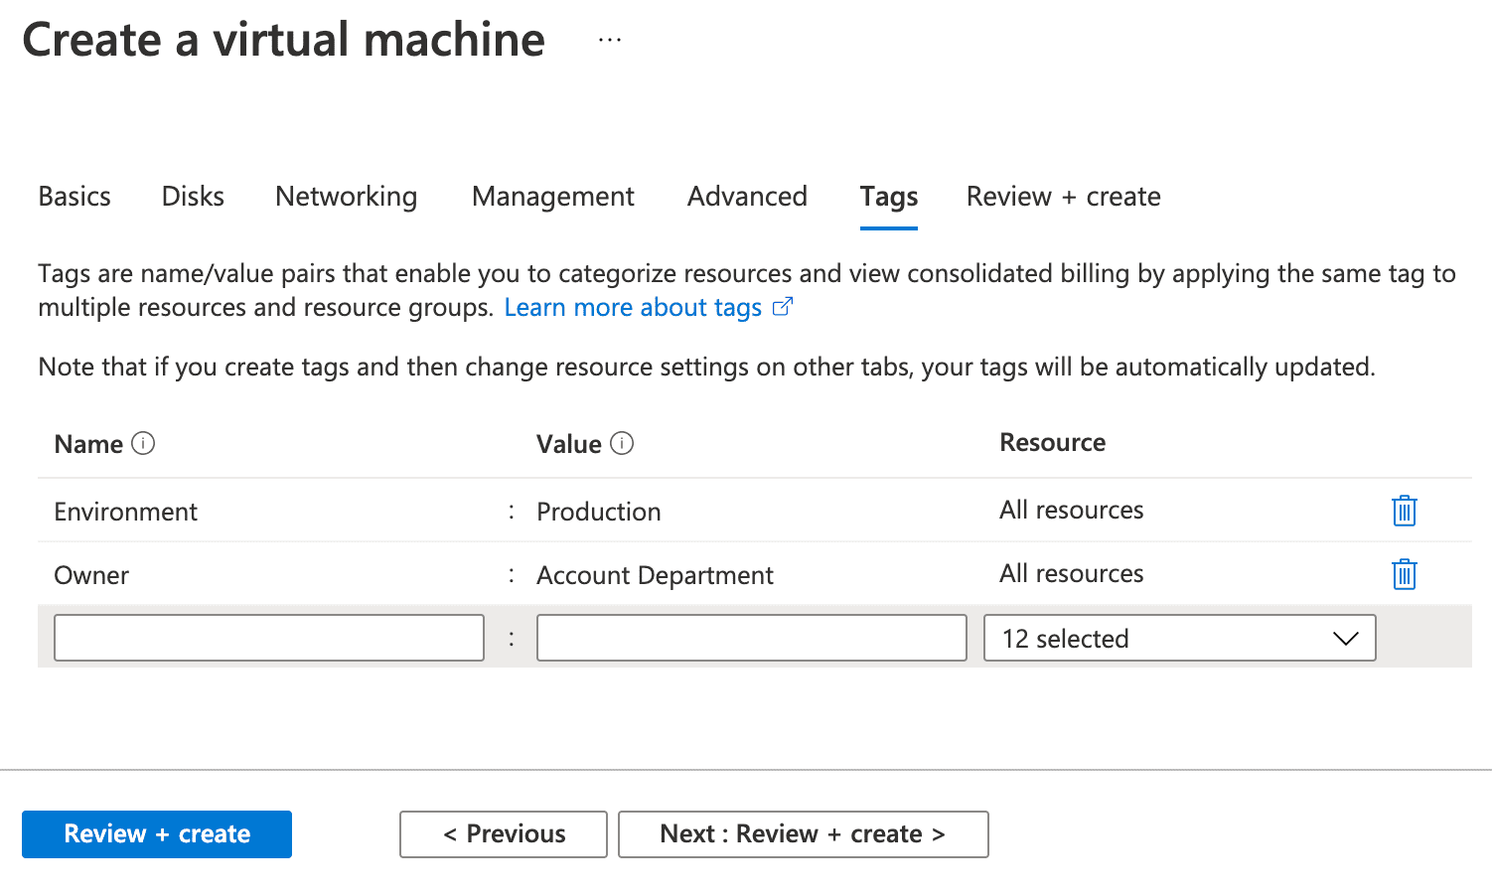
Task: Click the info icon next to Name column
Action: (145, 443)
